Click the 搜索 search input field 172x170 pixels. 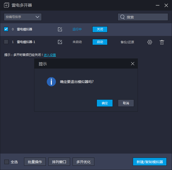[143, 17]
